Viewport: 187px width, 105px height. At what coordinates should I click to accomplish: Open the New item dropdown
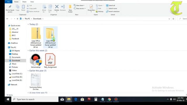tap(79, 6)
